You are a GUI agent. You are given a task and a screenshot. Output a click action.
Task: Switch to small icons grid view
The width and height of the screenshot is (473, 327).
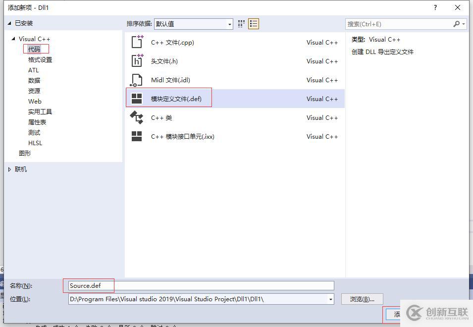click(x=241, y=24)
